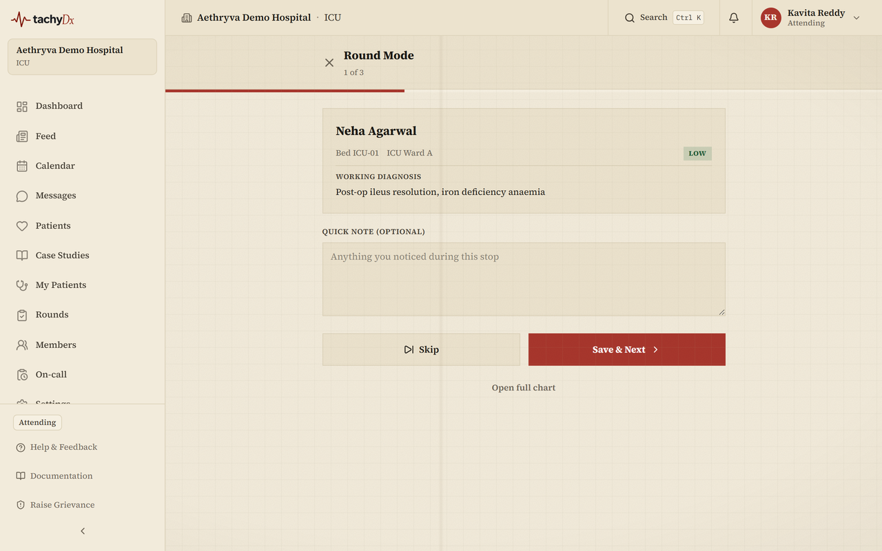The height and width of the screenshot is (551, 882).
Task: Click the Case Studies book icon
Action: click(22, 256)
